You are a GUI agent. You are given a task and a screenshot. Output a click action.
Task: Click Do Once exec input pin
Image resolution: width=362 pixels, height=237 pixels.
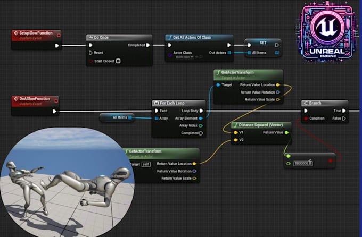pyautogui.click(x=90, y=45)
